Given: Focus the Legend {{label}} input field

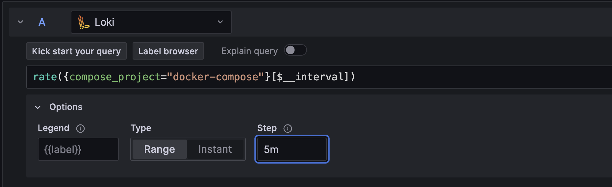Looking at the screenshot, I should [78, 149].
